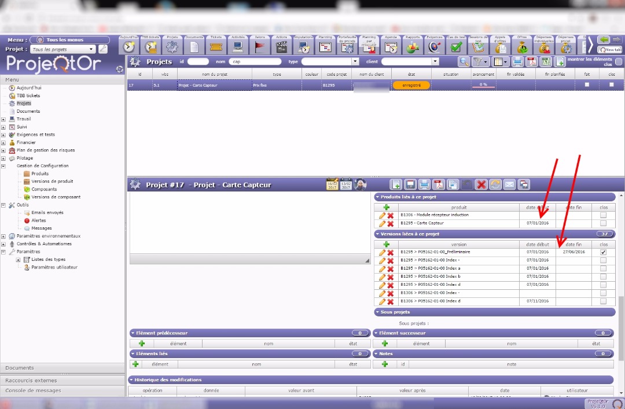Add a linked version with green plus

coord(387,244)
